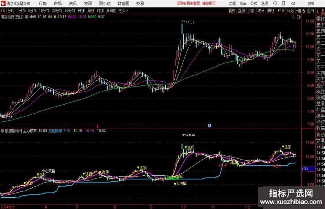Viewport: 325px width, 209px height.
Task: Open the F10 company info button
Action: 281,11
